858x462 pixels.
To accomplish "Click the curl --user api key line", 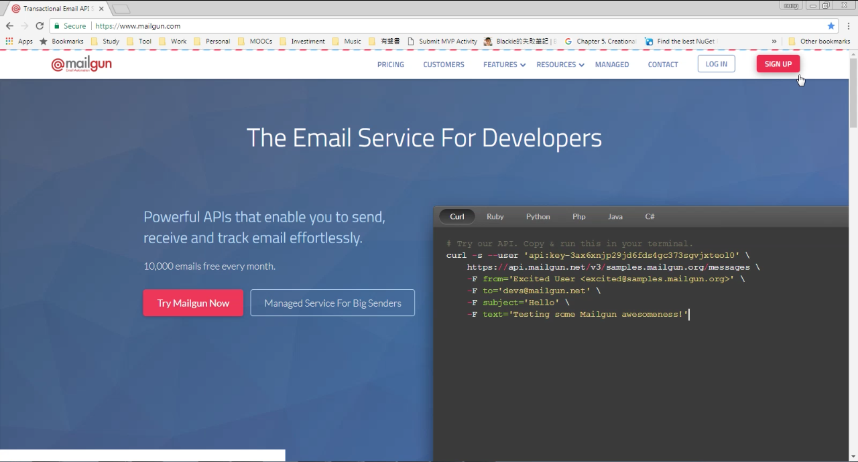I will 598,255.
